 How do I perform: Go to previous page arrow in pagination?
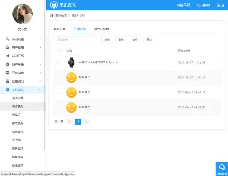point(70,122)
